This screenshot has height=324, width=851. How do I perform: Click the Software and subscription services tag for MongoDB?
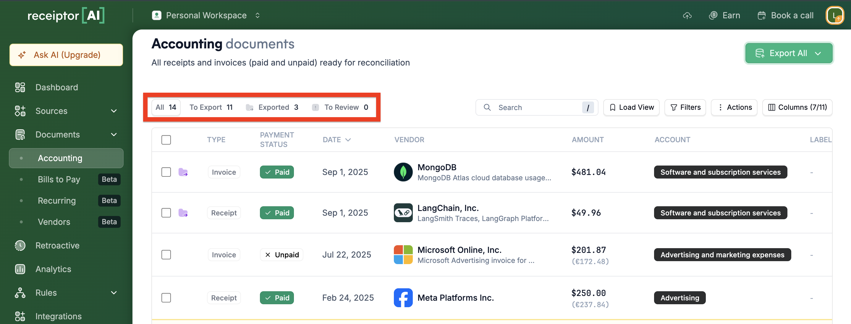[x=720, y=172]
